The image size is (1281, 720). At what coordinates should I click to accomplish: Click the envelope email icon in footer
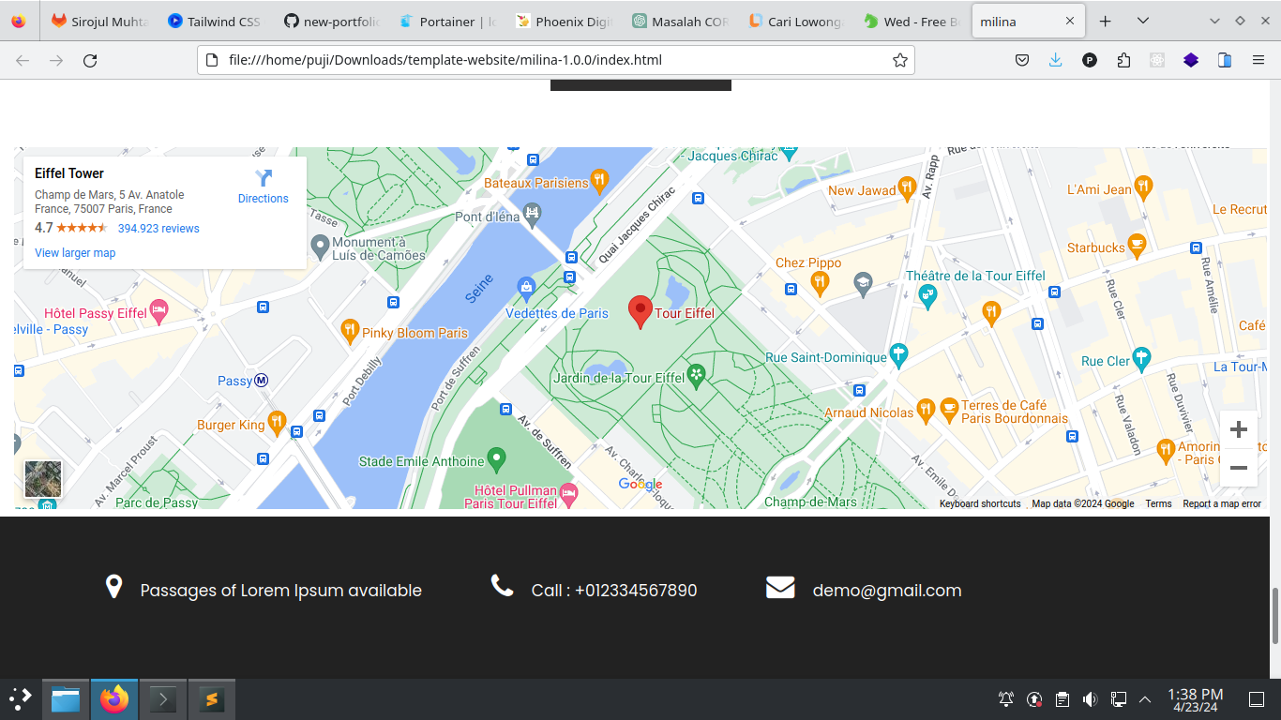[x=780, y=588]
